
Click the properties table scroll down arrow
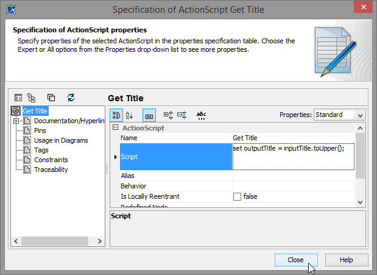click(x=360, y=202)
